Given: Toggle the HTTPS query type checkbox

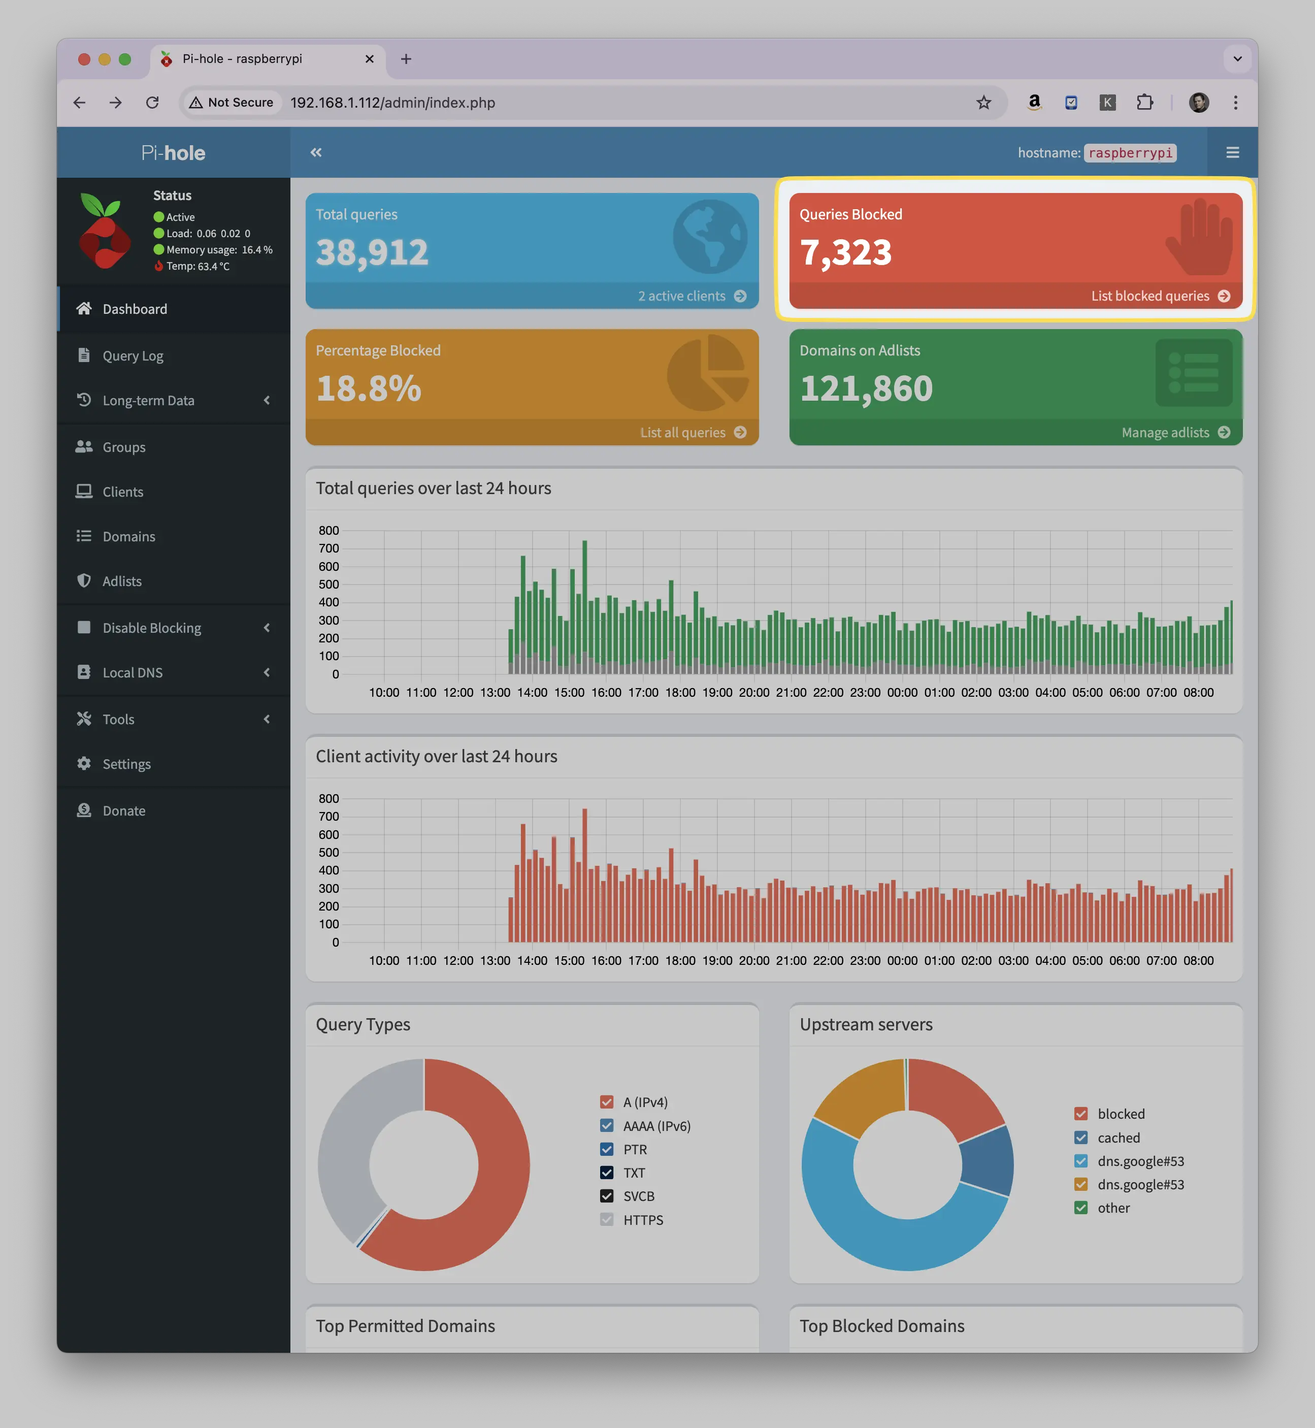Looking at the screenshot, I should (606, 1219).
